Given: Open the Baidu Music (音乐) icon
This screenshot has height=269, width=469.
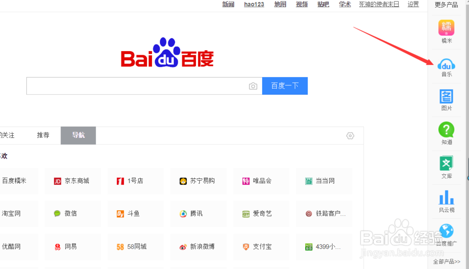Looking at the screenshot, I should [446, 64].
